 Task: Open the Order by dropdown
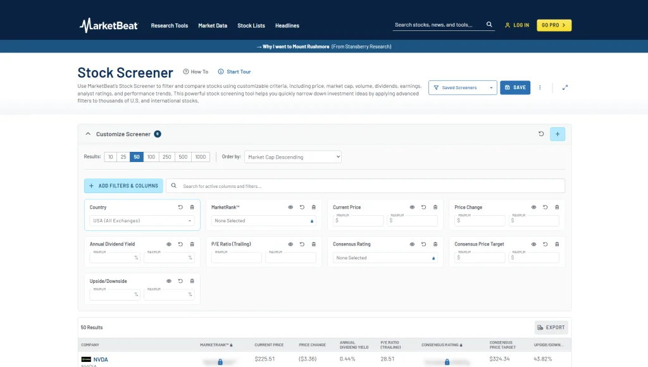292,157
